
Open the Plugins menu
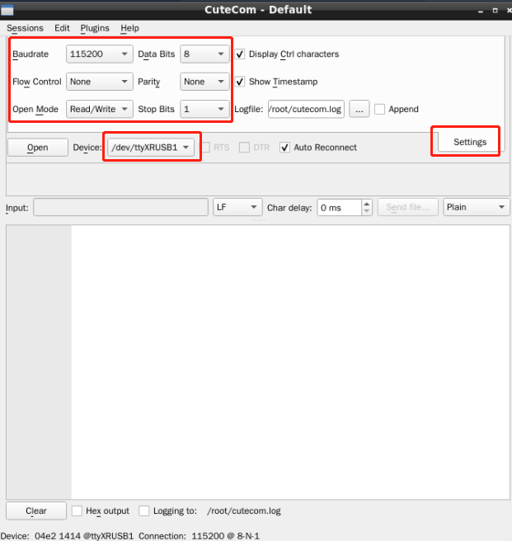95,28
